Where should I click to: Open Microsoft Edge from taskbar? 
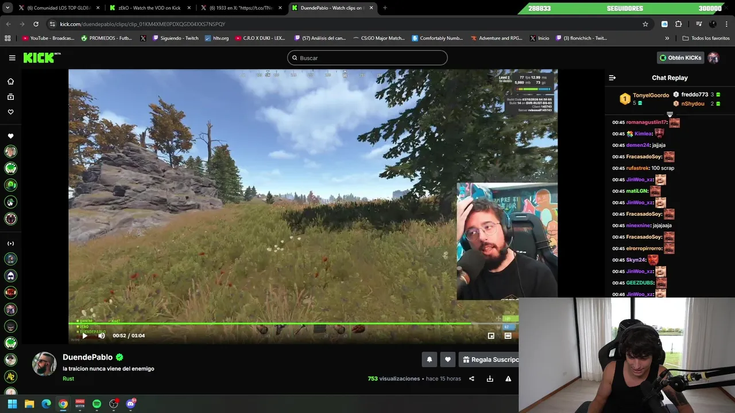click(46, 404)
